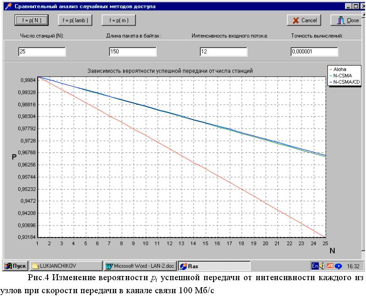Click the application icon in title bar

[x=8, y=7]
